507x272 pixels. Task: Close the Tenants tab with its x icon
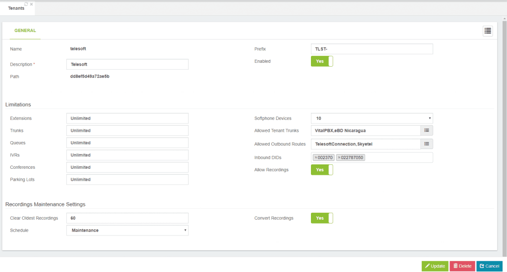click(x=31, y=4)
